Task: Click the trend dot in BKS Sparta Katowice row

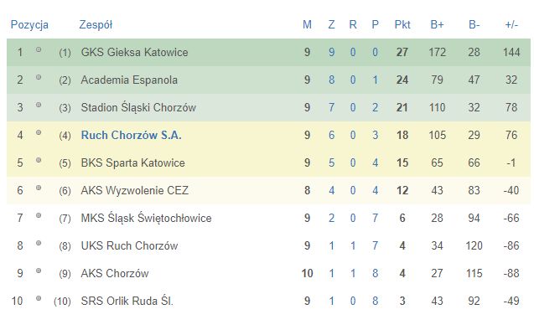Action: click(39, 160)
